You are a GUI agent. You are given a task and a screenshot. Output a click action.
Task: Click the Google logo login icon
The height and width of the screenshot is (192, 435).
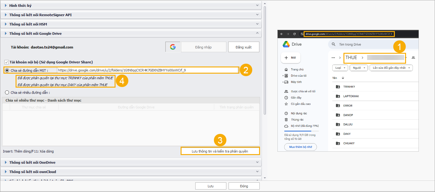tap(173, 47)
